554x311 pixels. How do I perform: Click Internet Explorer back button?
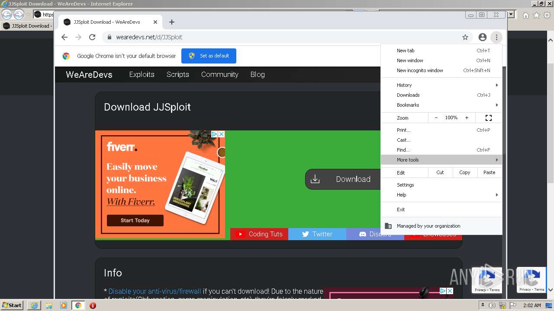pos(6,14)
